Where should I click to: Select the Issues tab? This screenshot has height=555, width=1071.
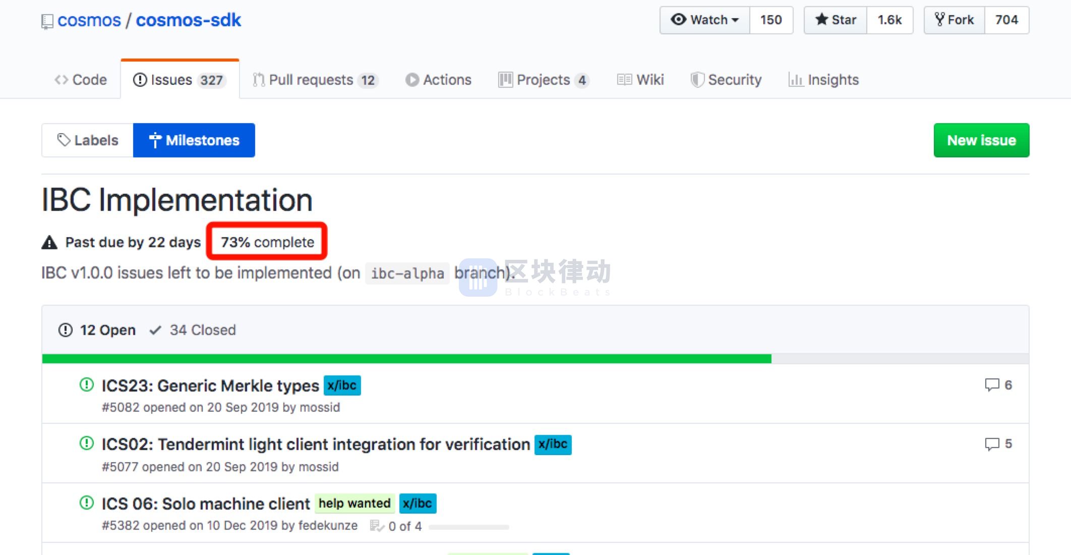point(180,80)
